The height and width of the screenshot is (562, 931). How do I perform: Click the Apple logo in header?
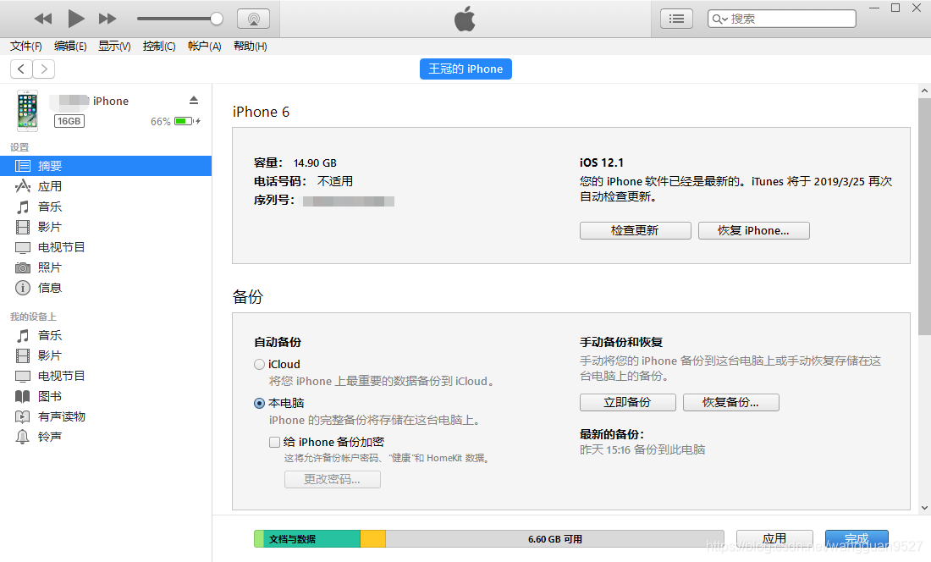tap(465, 19)
